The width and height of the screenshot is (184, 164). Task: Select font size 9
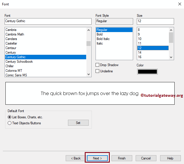click(x=153, y=34)
